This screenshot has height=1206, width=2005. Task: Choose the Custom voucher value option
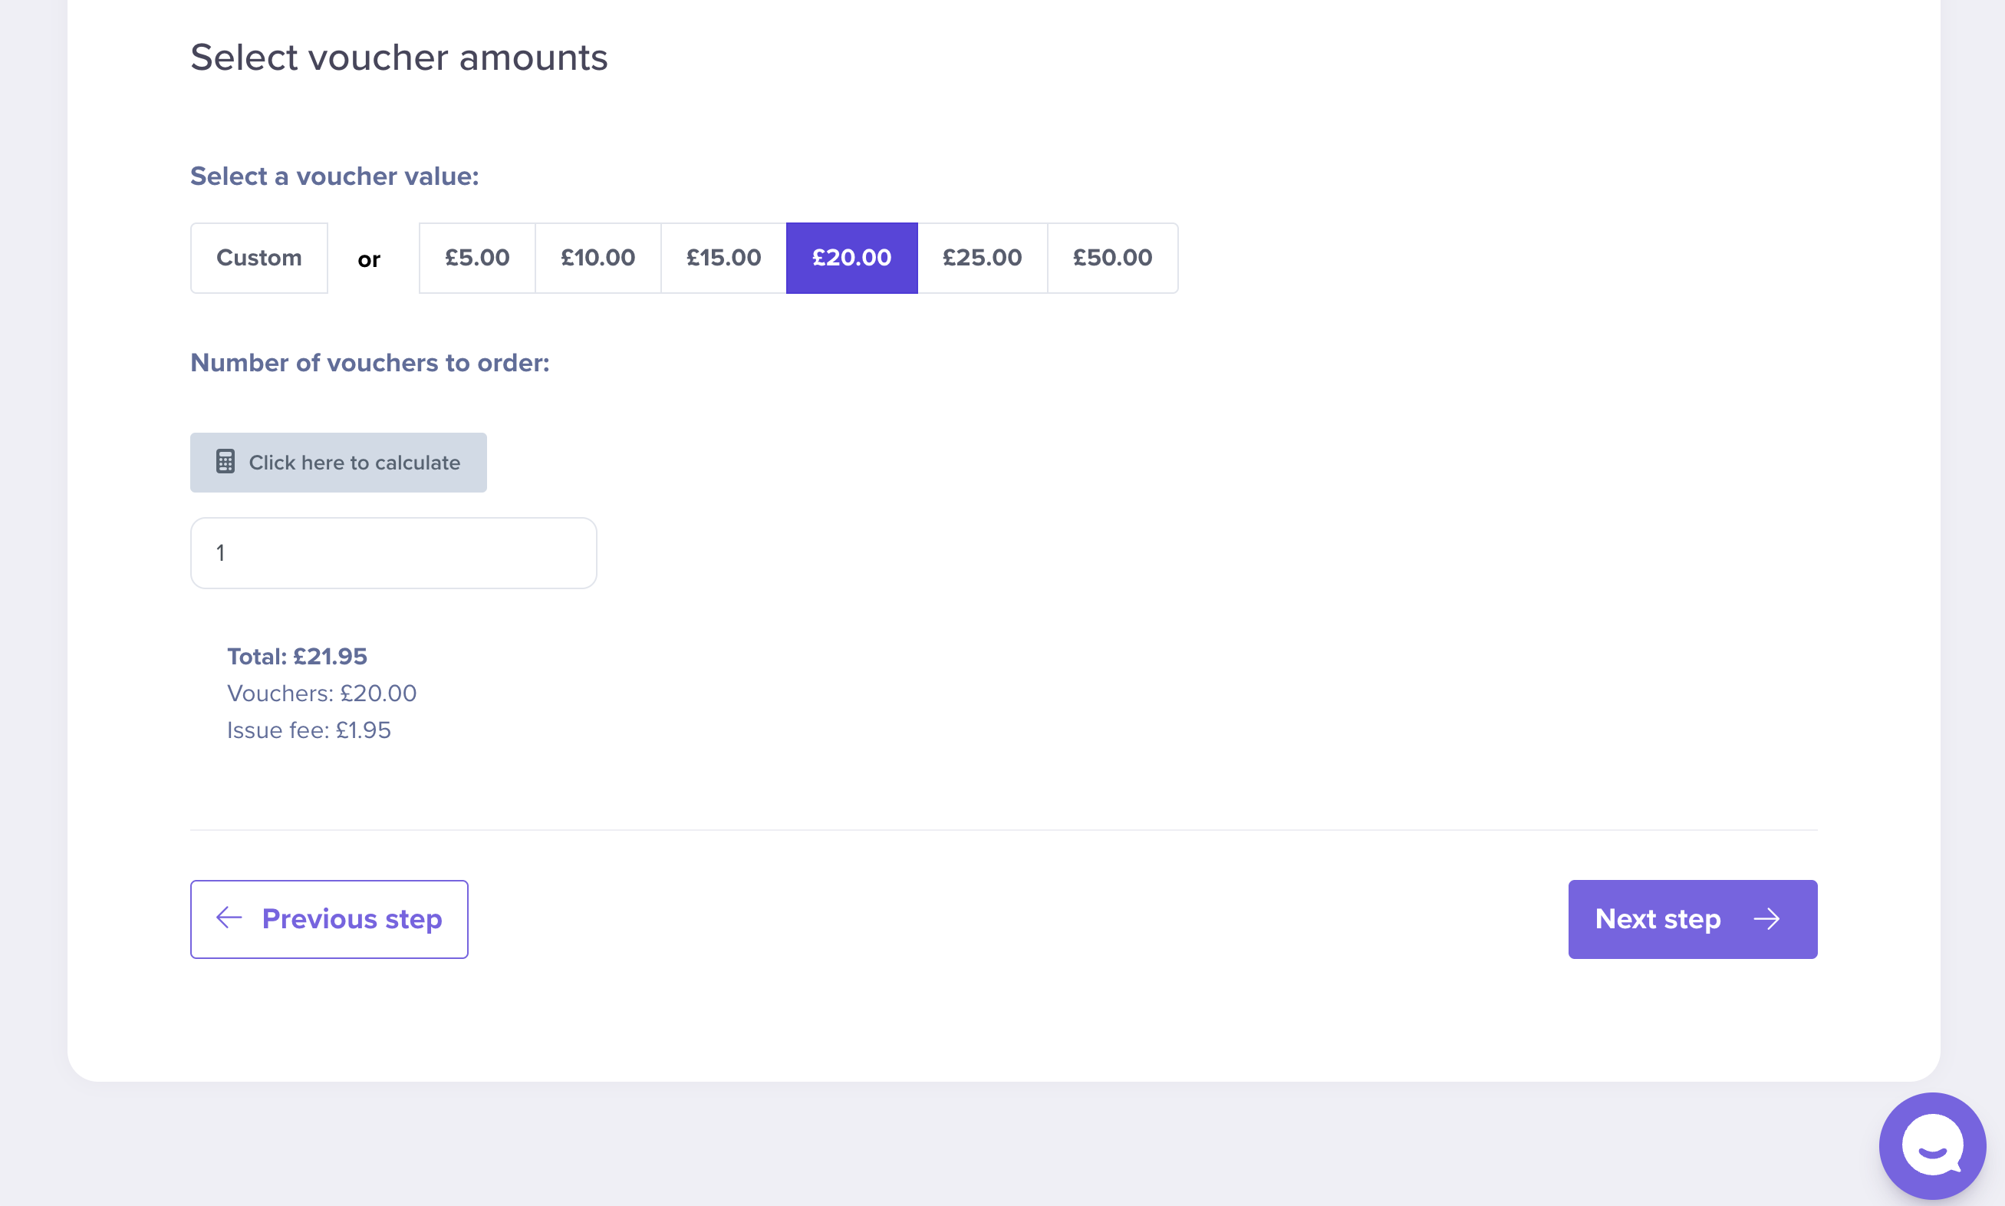(258, 258)
